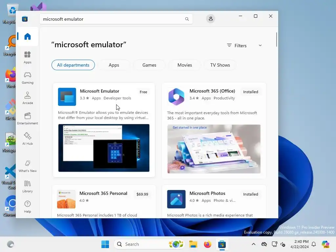
Task: Open Firefox from the taskbar
Action: tap(207, 244)
